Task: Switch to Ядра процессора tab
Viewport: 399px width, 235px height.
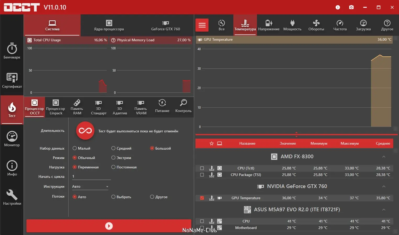Action: (109, 25)
